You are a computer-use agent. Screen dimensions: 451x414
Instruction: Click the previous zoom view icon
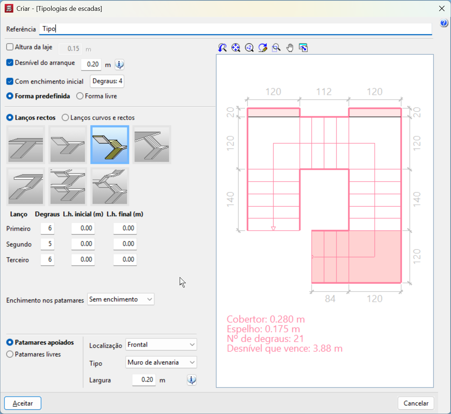(222, 48)
